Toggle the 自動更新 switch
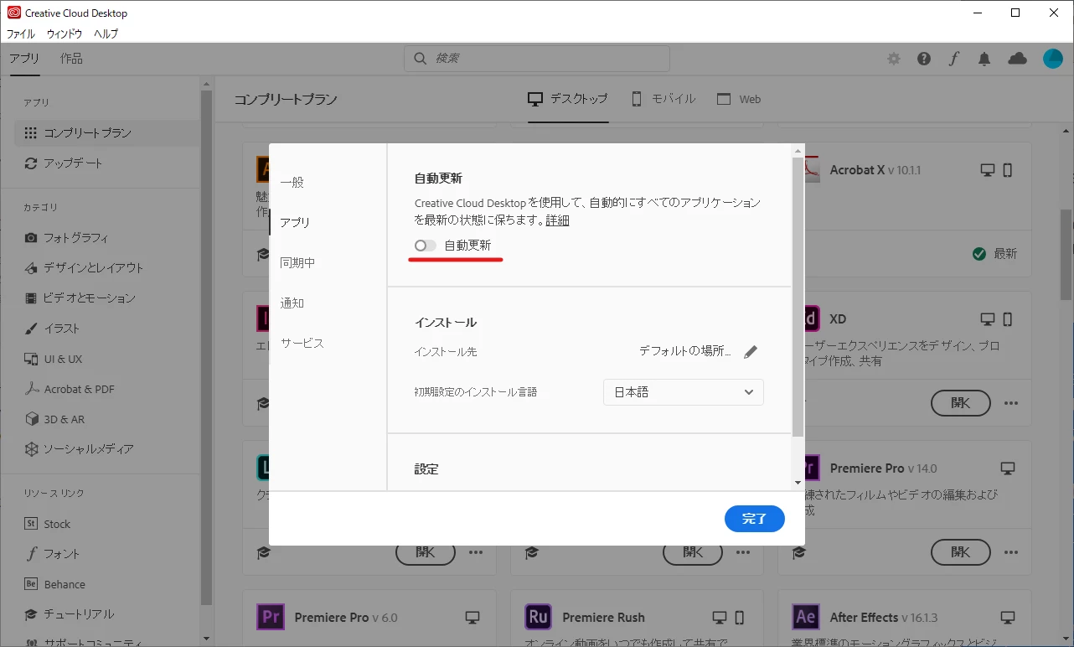1074x647 pixels. pos(426,246)
